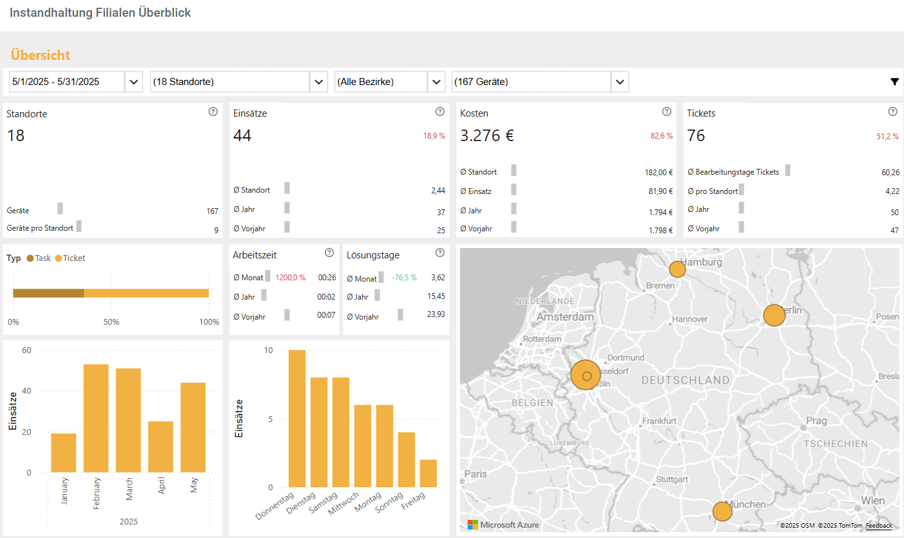Viewport: 904px width, 538px height.
Task: Click the Microsoft Azure logo on map
Action: tap(503, 524)
